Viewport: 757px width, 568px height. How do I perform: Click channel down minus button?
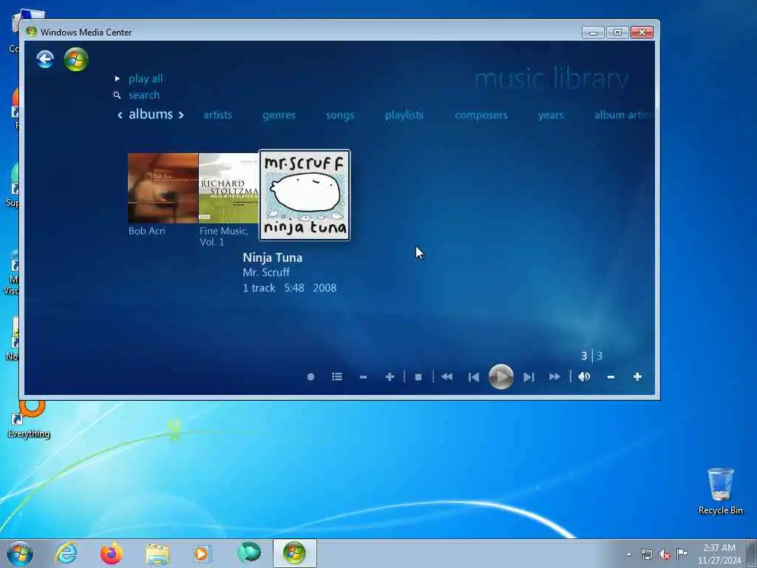pos(363,376)
